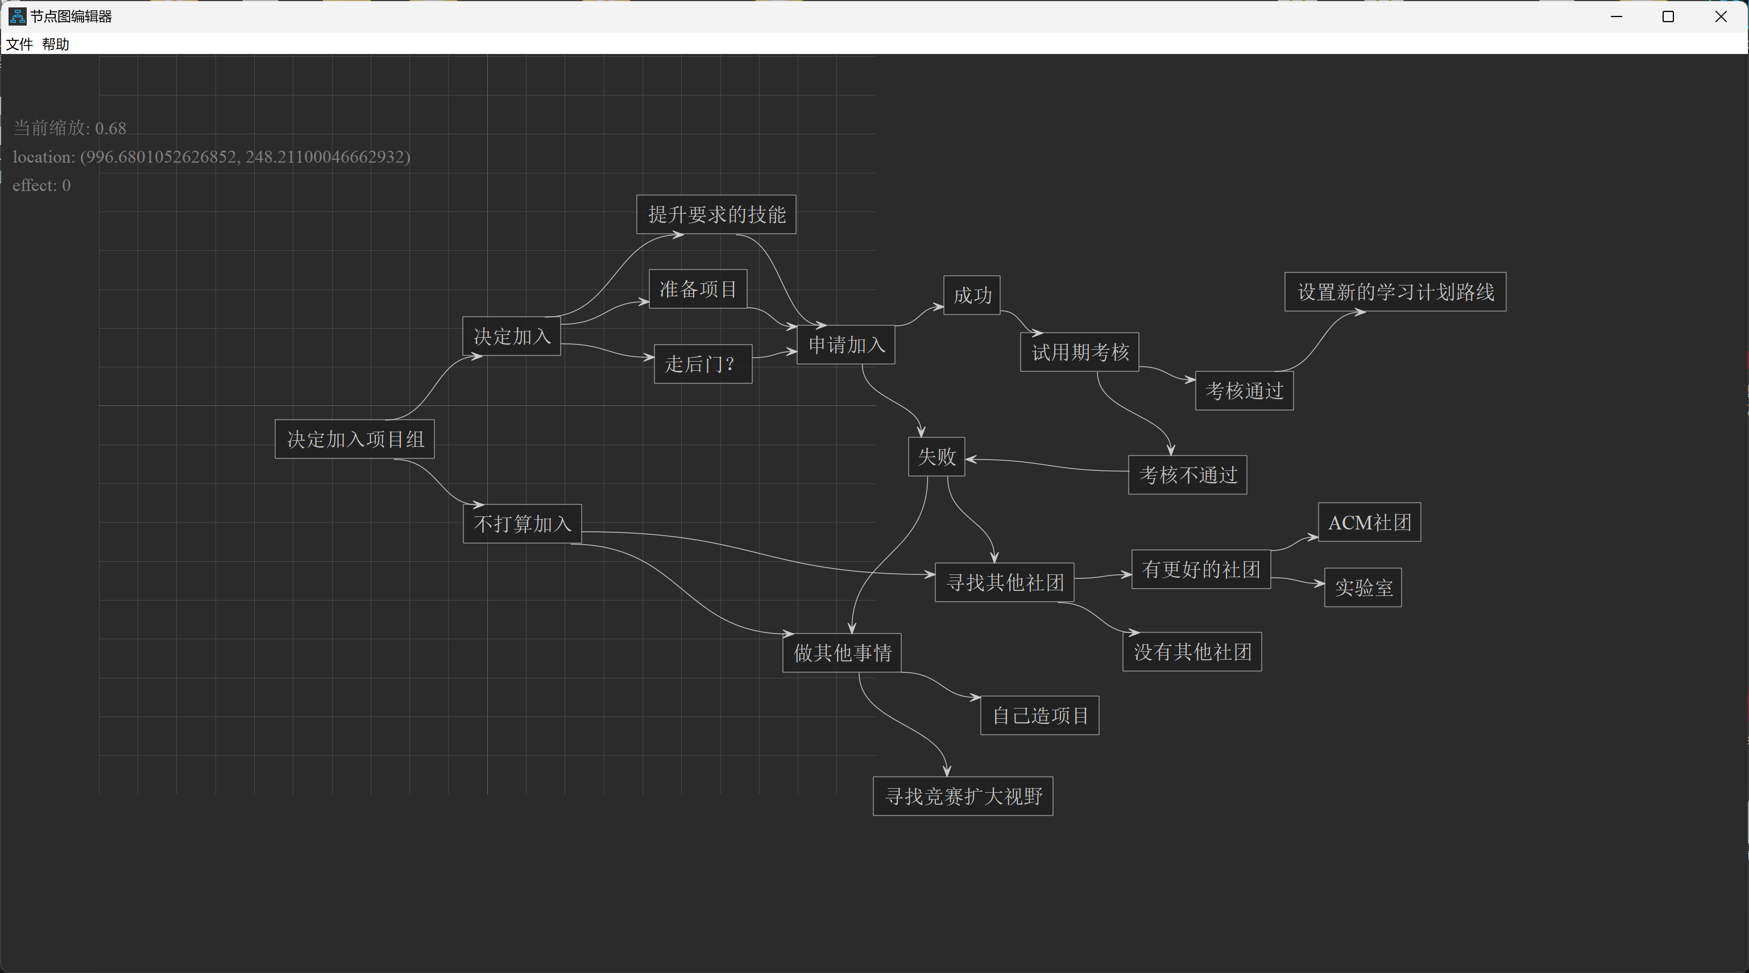Viewport: 1749px width, 973px height.
Task: Click the 没有其他社团 node
Action: [x=1192, y=652]
